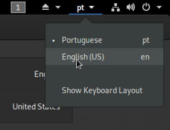Click the partially hidden Eng label behind the menu
The height and width of the screenshot is (130, 170).
(x=40, y=74)
